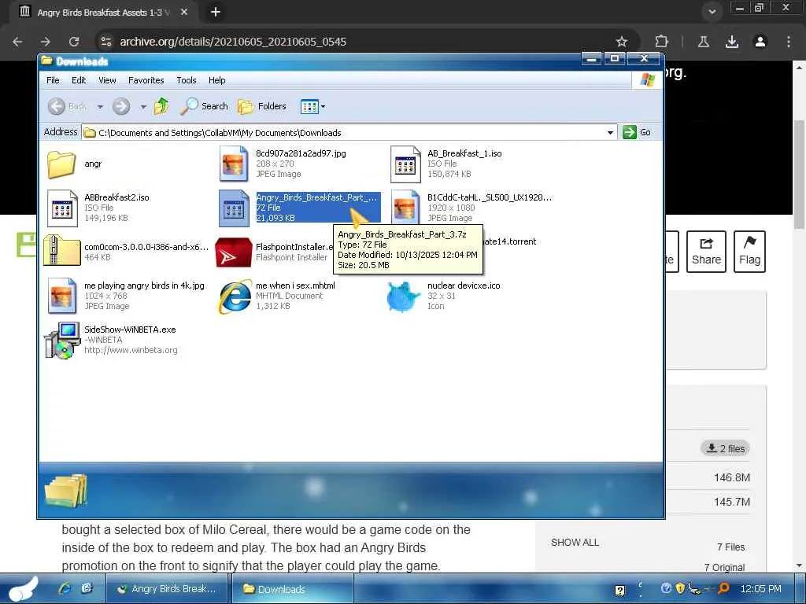This screenshot has width=806, height=604.
Task: Select the FlashpointInstaller red icon
Action: pos(233,252)
